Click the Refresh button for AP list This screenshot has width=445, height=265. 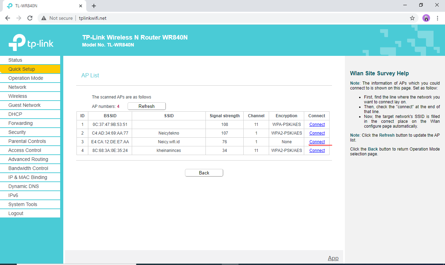pos(147,106)
